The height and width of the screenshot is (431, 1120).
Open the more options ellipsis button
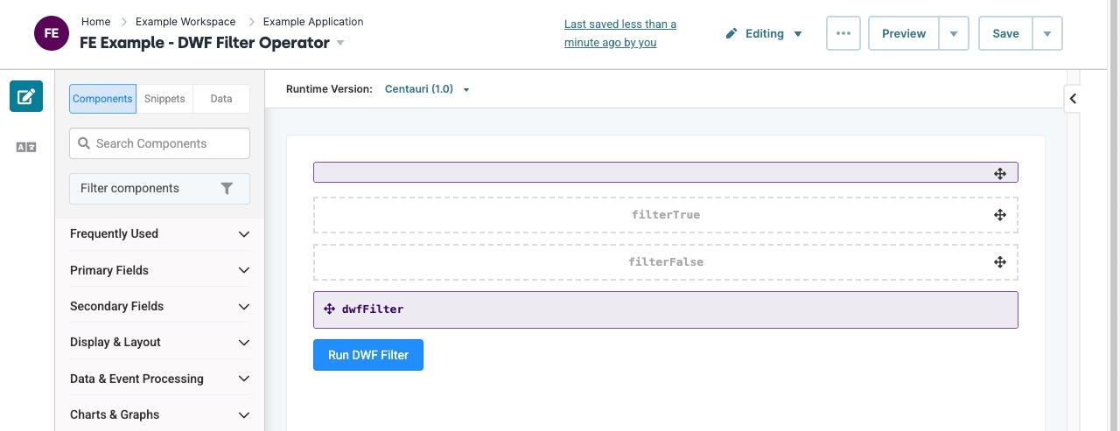point(843,33)
